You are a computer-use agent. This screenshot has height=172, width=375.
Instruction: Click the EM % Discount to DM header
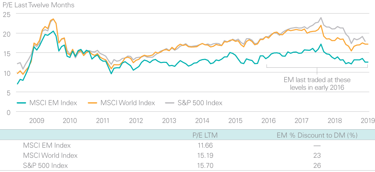click(317, 135)
